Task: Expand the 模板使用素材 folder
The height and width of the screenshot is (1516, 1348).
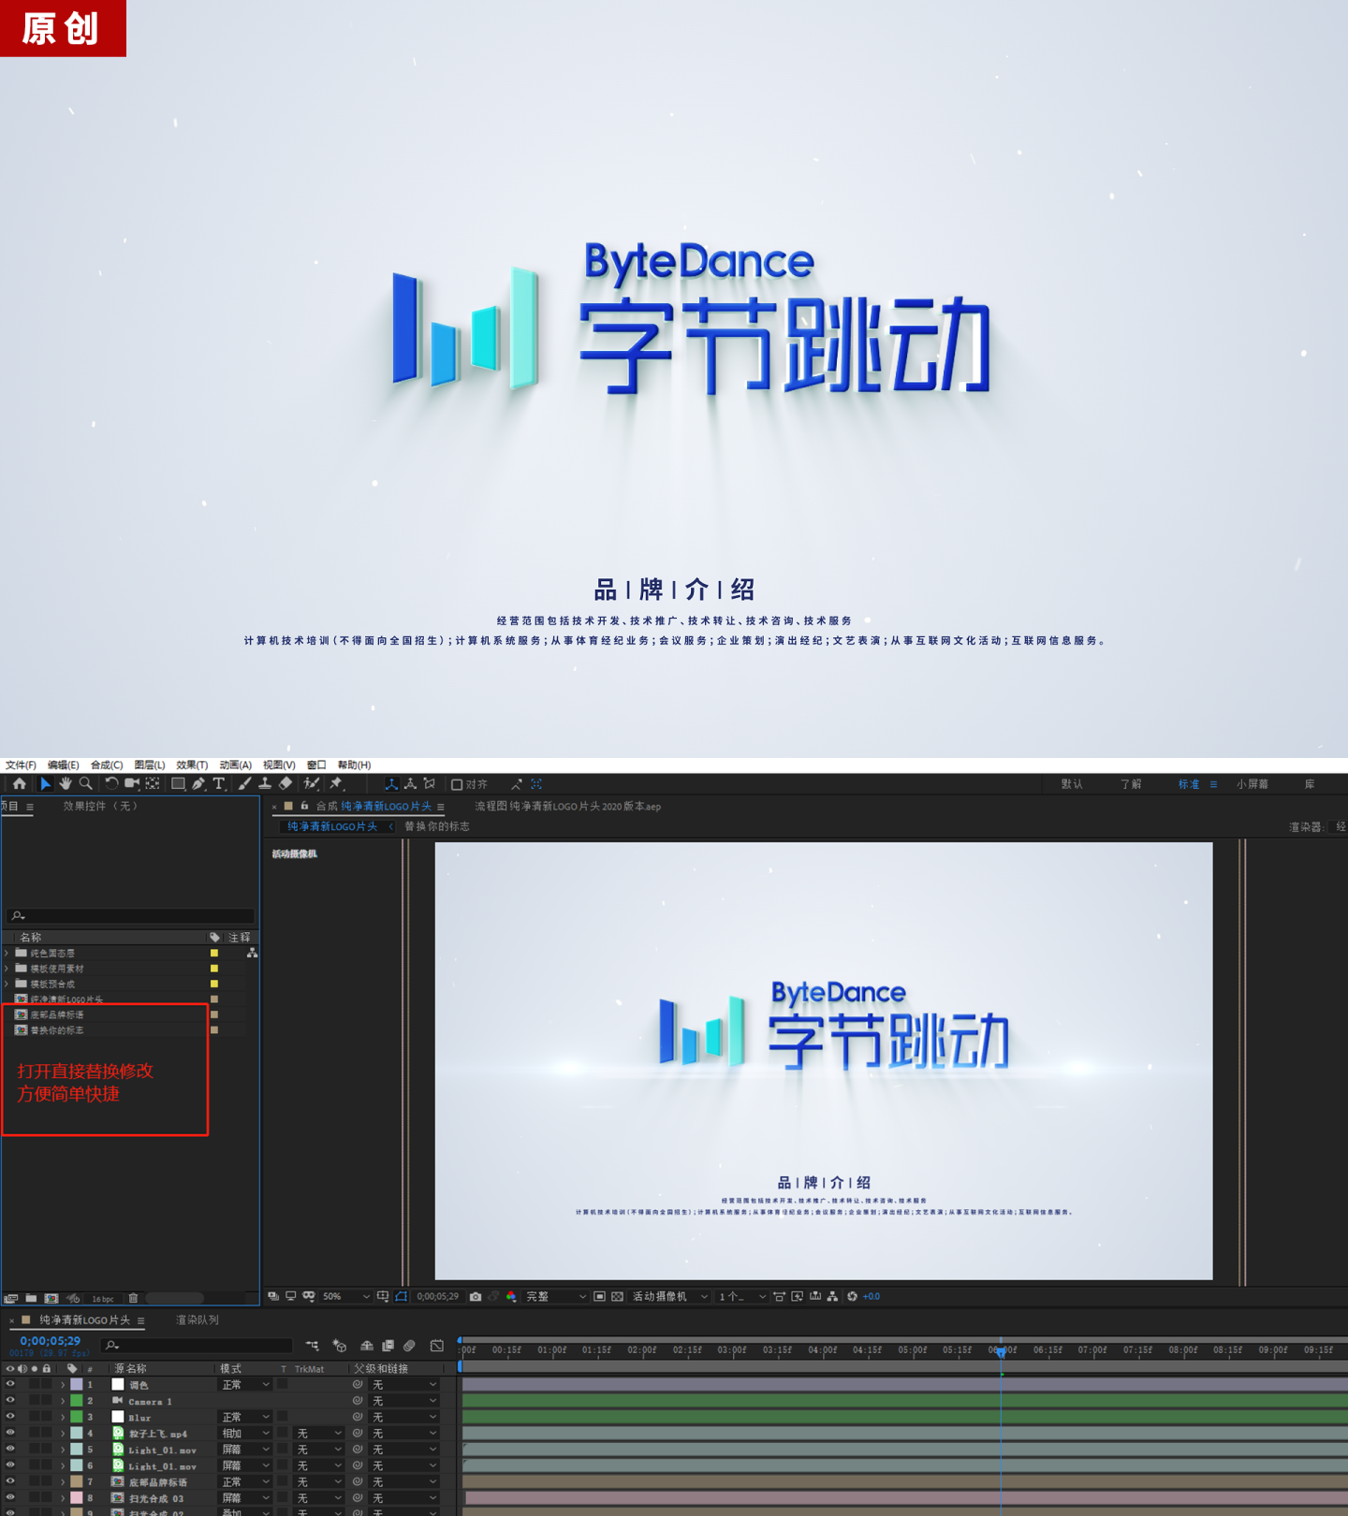Action: click(x=7, y=969)
